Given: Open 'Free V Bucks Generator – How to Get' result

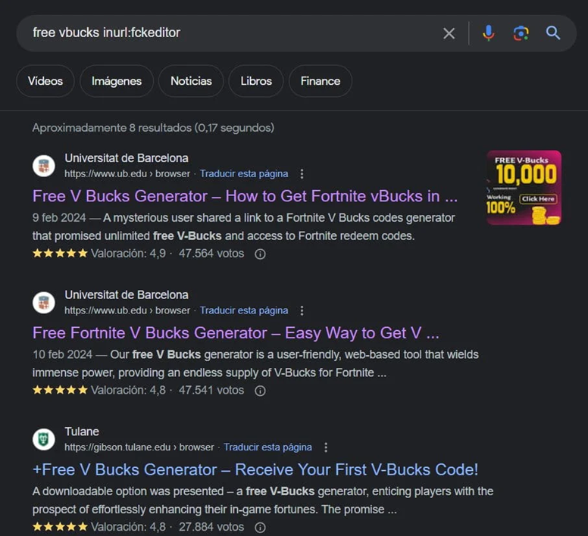Looking at the screenshot, I should 245,196.
